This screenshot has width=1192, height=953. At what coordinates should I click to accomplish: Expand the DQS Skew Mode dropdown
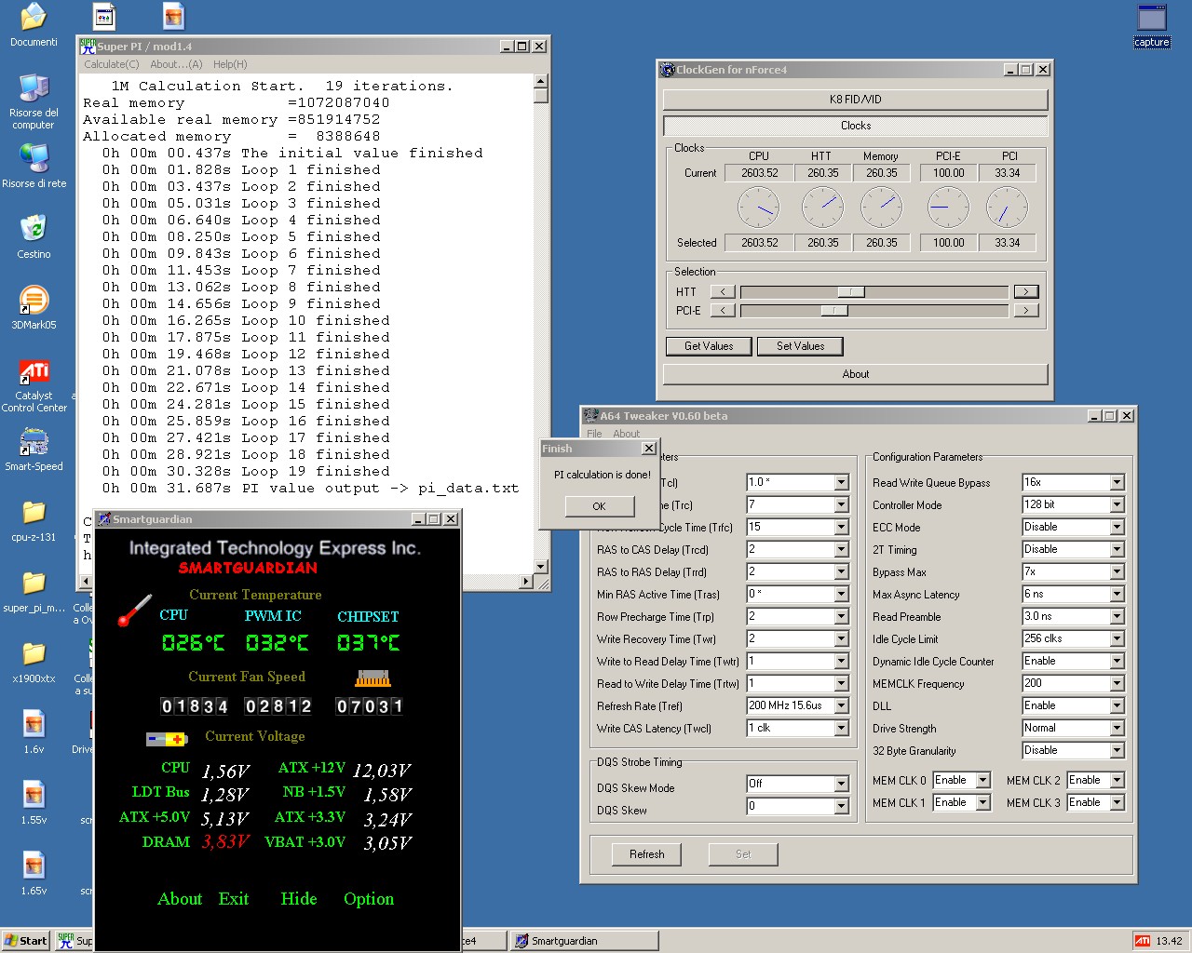(x=841, y=785)
